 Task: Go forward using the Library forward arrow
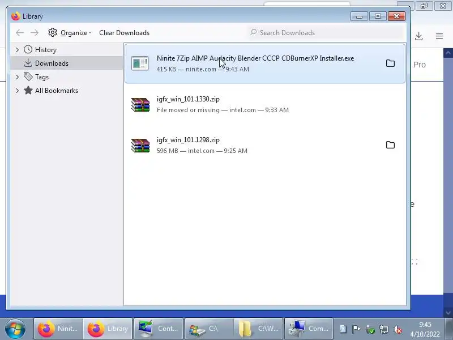[x=35, y=33]
